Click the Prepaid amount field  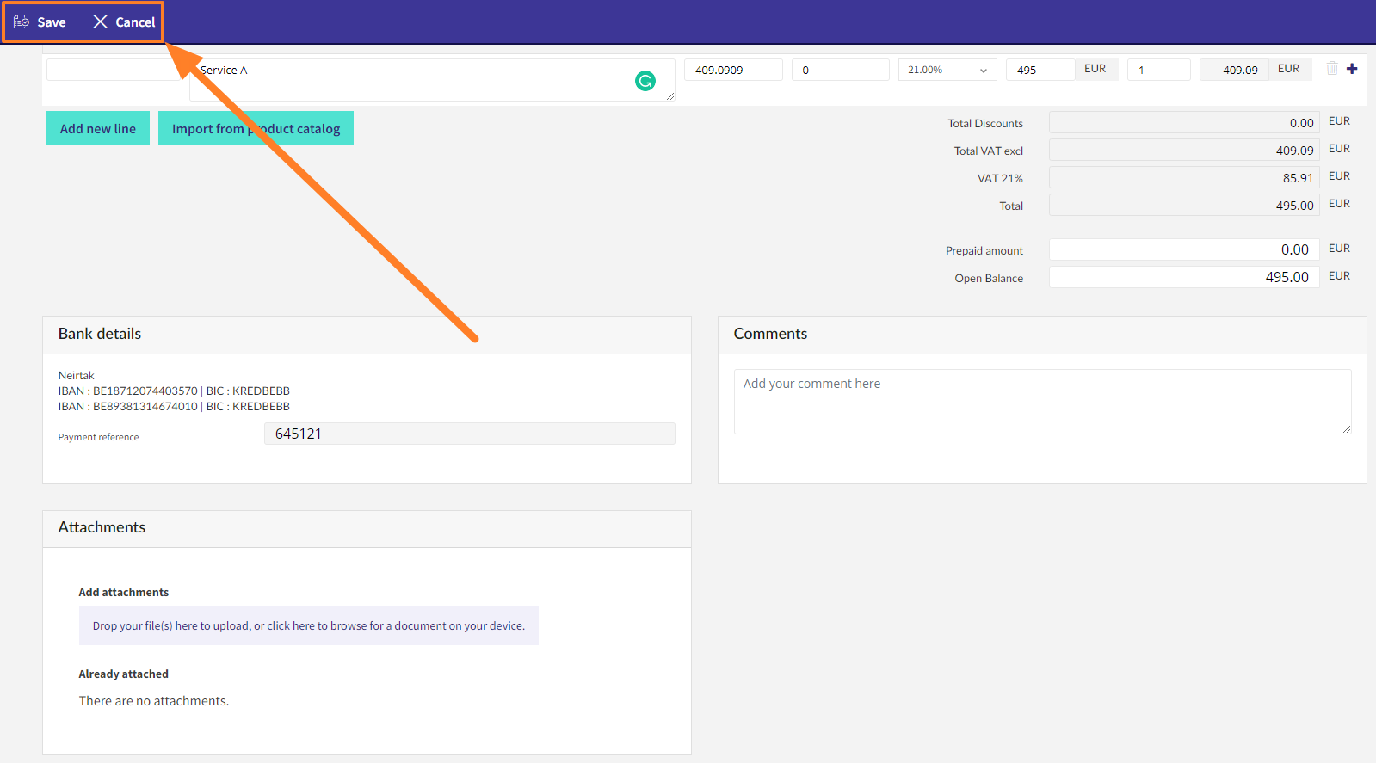1184,249
